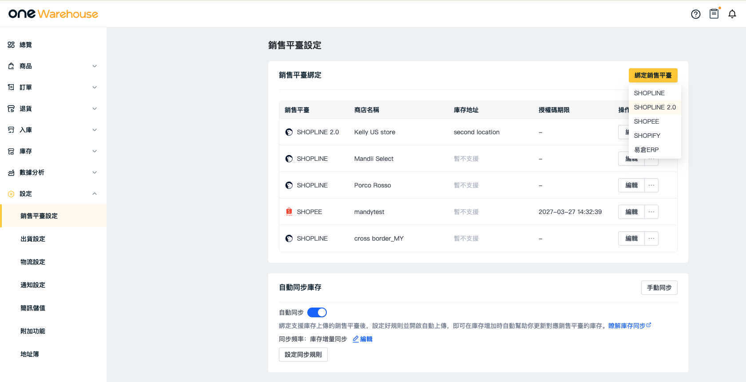Select SHOPIFY from the platform dropdown
Image resolution: width=746 pixels, height=382 pixels.
pos(655,136)
